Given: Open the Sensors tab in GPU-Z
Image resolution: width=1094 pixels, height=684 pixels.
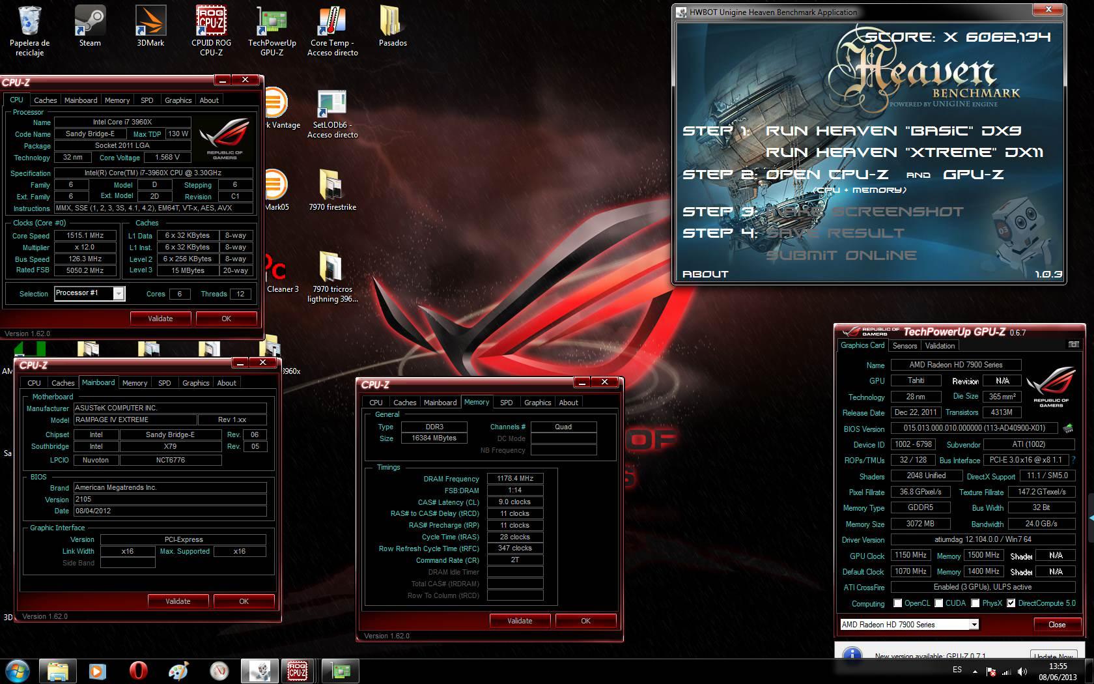Looking at the screenshot, I should pos(905,346).
